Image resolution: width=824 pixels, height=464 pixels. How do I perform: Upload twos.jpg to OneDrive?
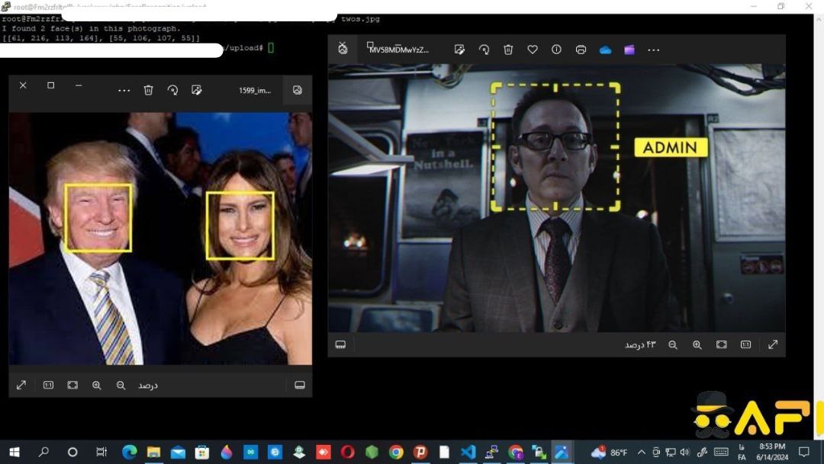click(605, 50)
